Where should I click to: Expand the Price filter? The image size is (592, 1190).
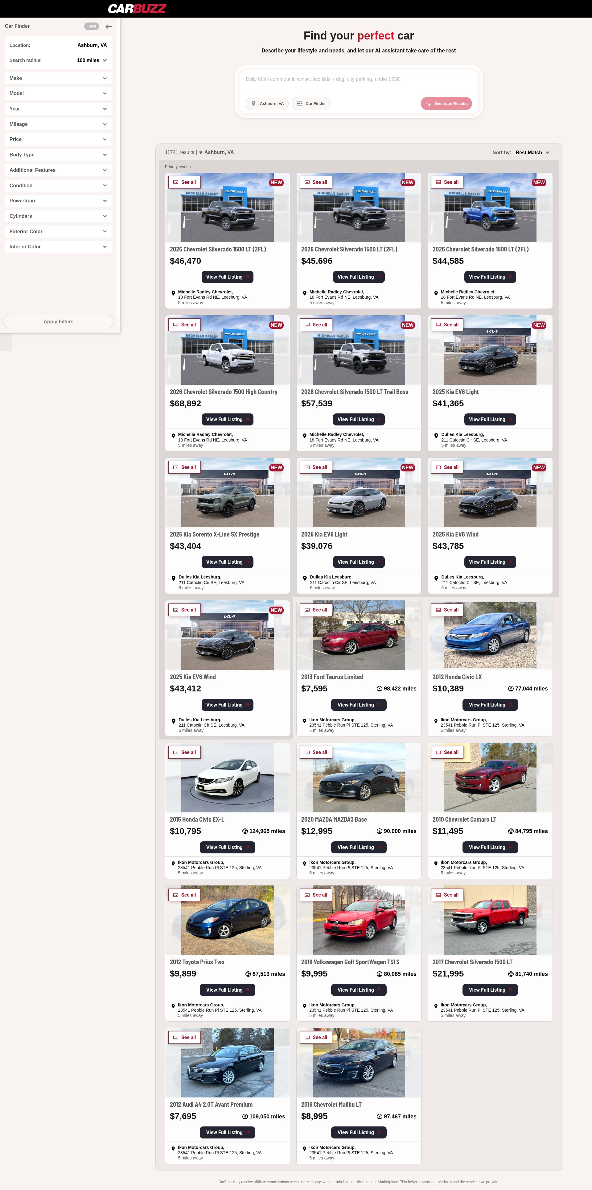(x=58, y=139)
